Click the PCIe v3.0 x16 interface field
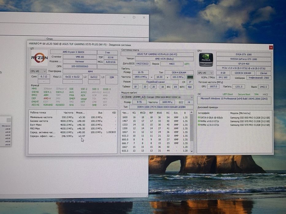Image resolution: width=286 pixels, height=214 pixels. (x=244, y=68)
